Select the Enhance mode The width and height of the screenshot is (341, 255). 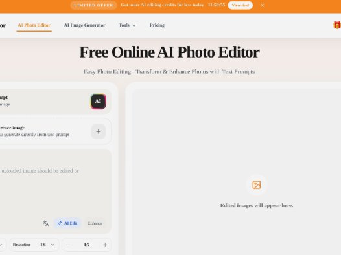coord(95,223)
